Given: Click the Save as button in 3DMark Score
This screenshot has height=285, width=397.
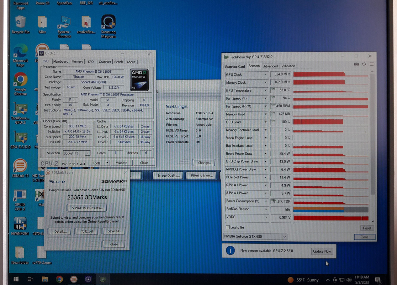Looking at the screenshot, I should point(115,231).
